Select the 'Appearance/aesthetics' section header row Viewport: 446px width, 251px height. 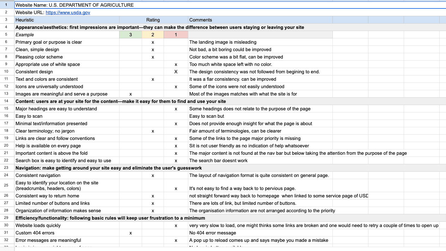point(230,27)
